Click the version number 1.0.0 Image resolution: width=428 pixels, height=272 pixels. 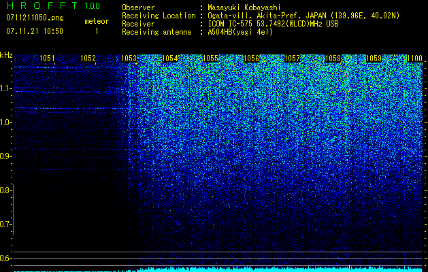(92, 5)
